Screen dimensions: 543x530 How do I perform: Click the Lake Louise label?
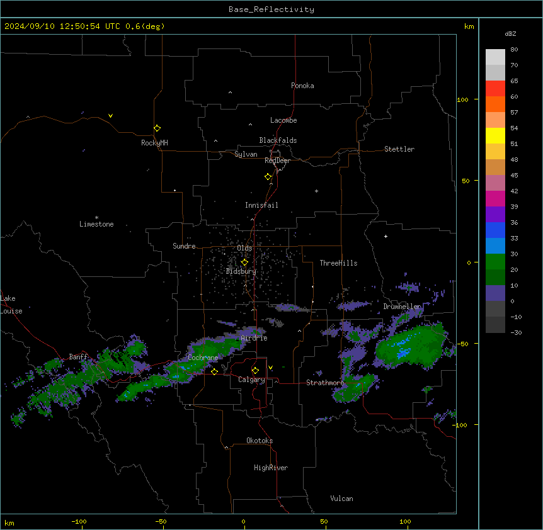click(x=11, y=305)
